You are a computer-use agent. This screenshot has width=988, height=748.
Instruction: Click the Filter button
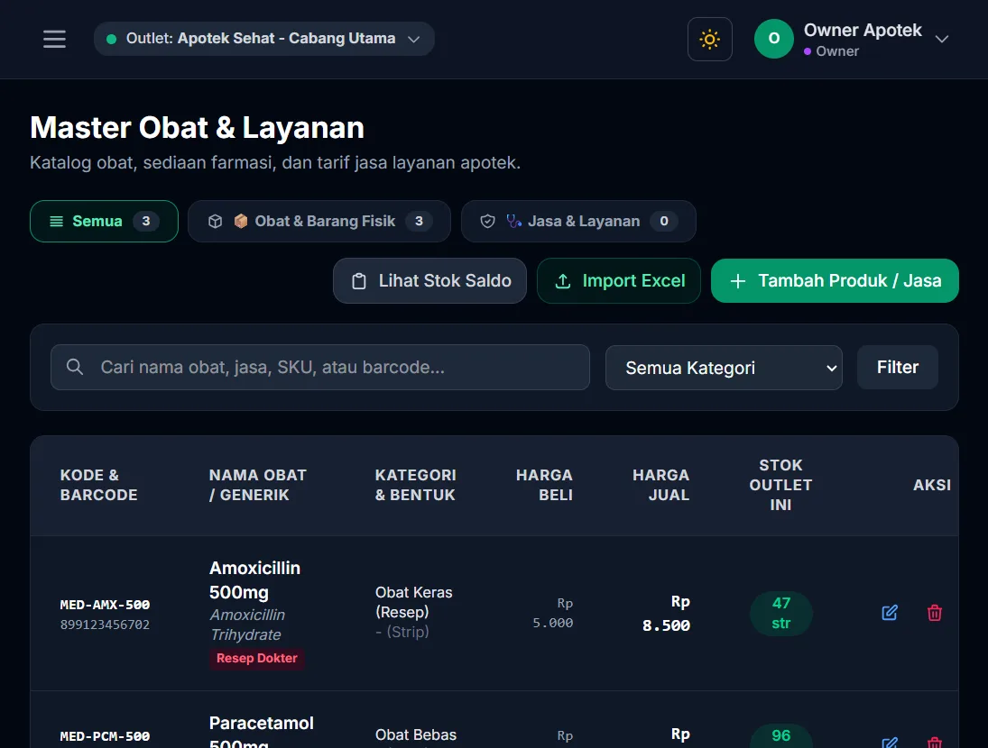click(897, 368)
